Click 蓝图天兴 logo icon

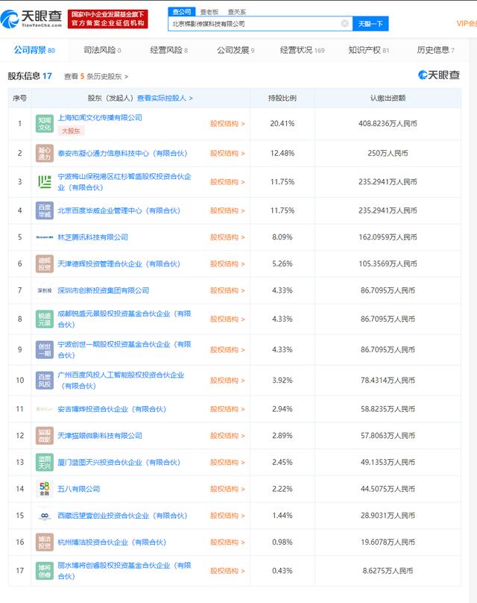[x=45, y=462]
